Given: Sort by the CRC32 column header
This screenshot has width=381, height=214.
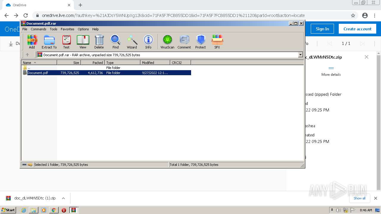Looking at the screenshot, I should pyautogui.click(x=180, y=62).
